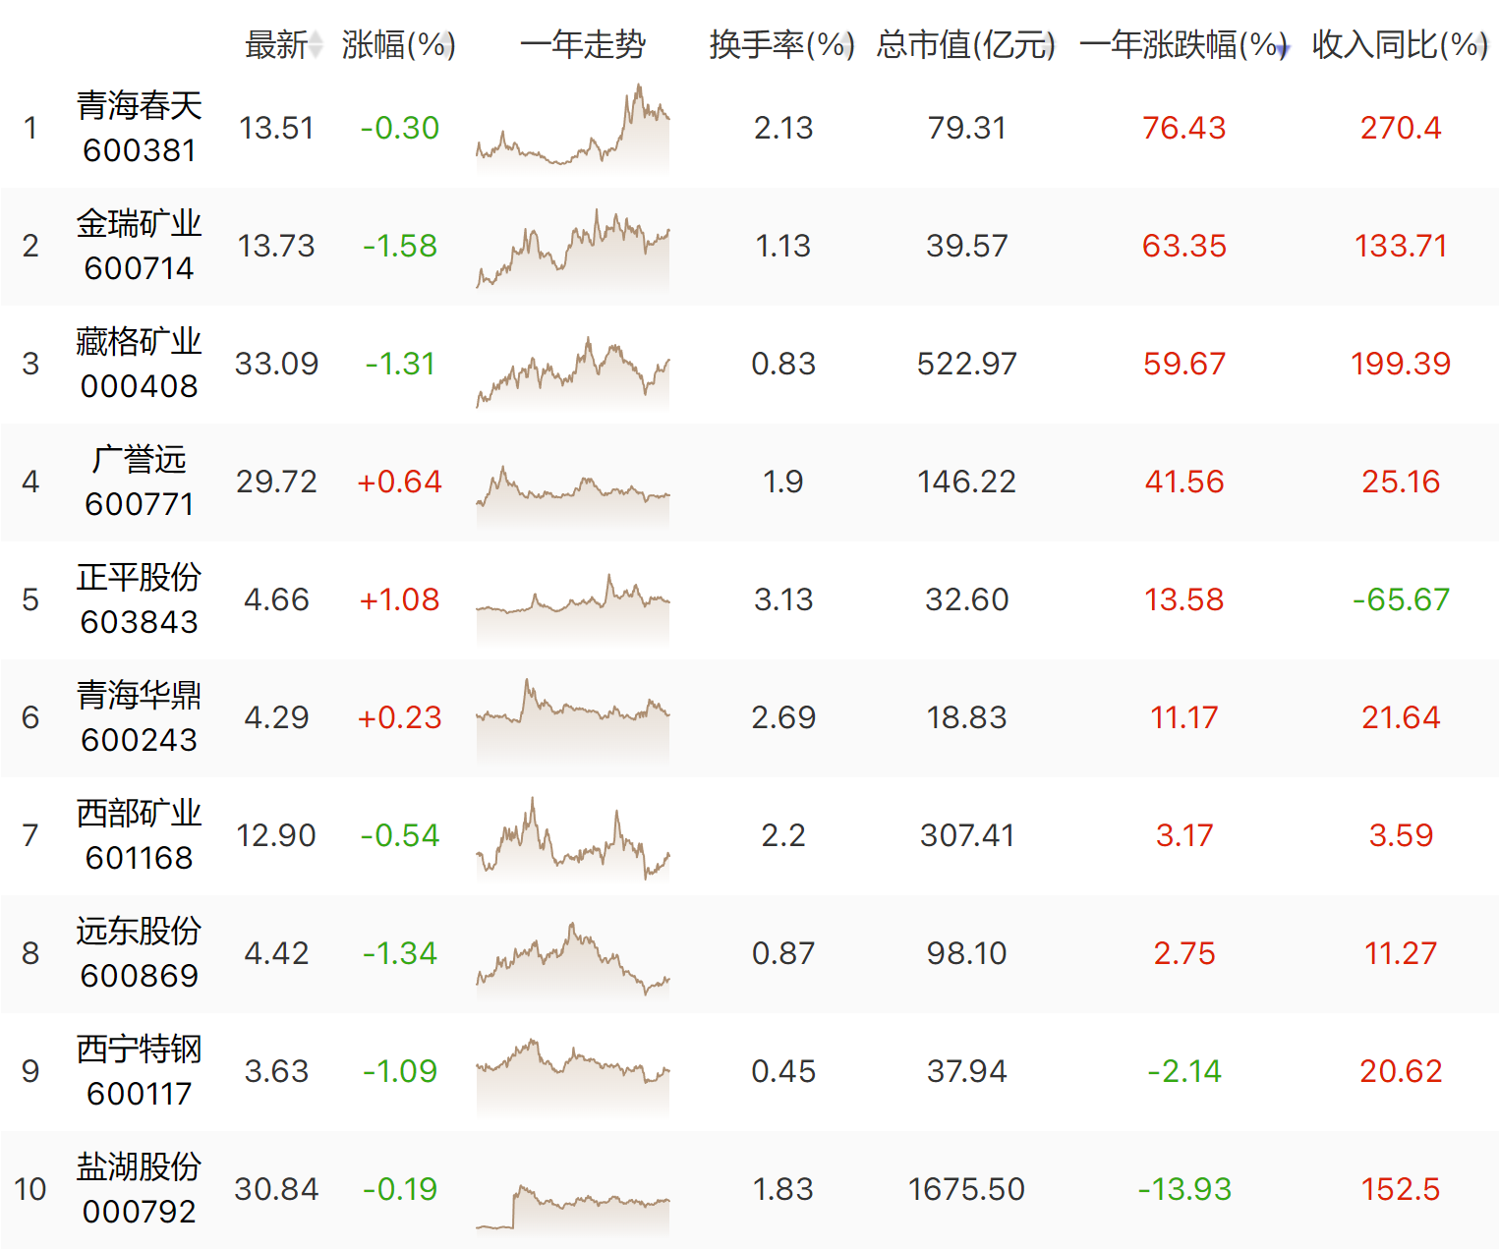This screenshot has width=1499, height=1250.
Task: Click change value +1.08 for 正平股份
Action: click(399, 599)
